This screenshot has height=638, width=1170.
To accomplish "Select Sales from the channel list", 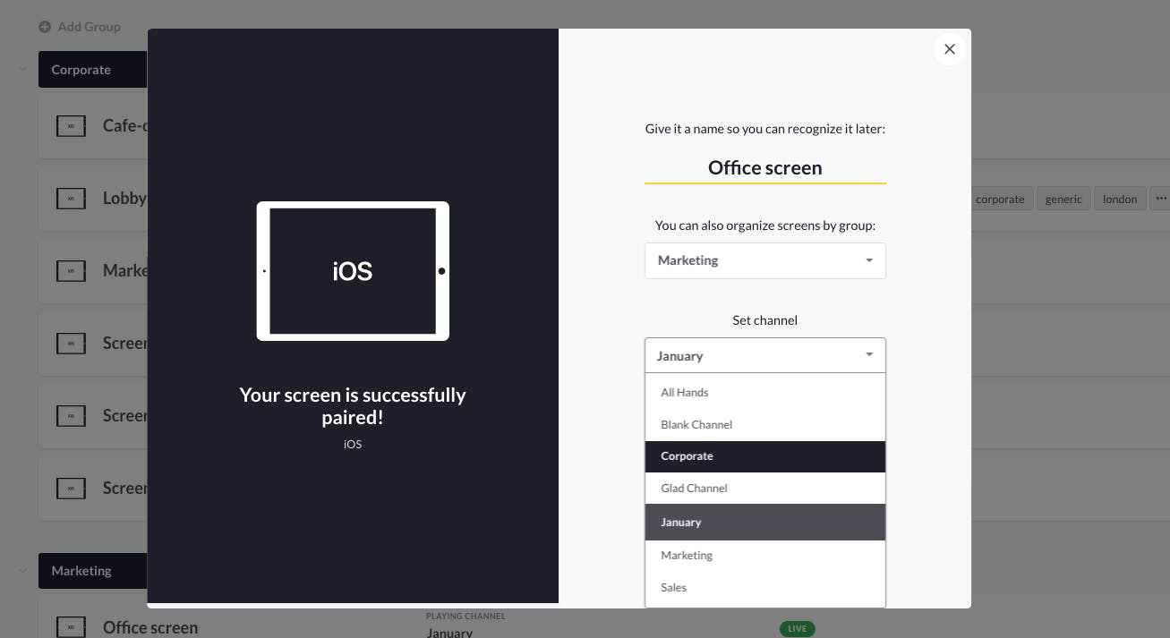I will 673,587.
